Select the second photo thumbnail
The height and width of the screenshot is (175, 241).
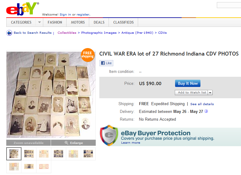29,154
